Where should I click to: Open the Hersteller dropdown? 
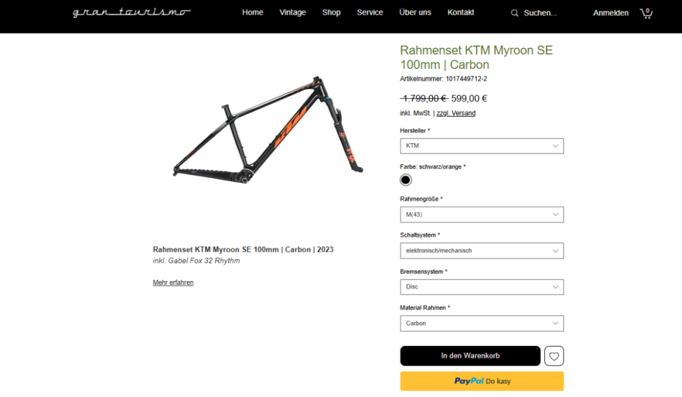click(x=481, y=146)
